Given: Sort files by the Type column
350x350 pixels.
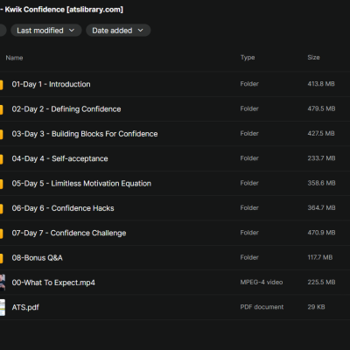Looking at the screenshot, I should [248, 58].
